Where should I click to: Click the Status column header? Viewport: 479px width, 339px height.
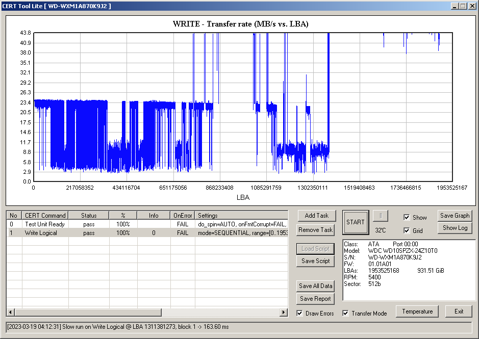point(88,216)
